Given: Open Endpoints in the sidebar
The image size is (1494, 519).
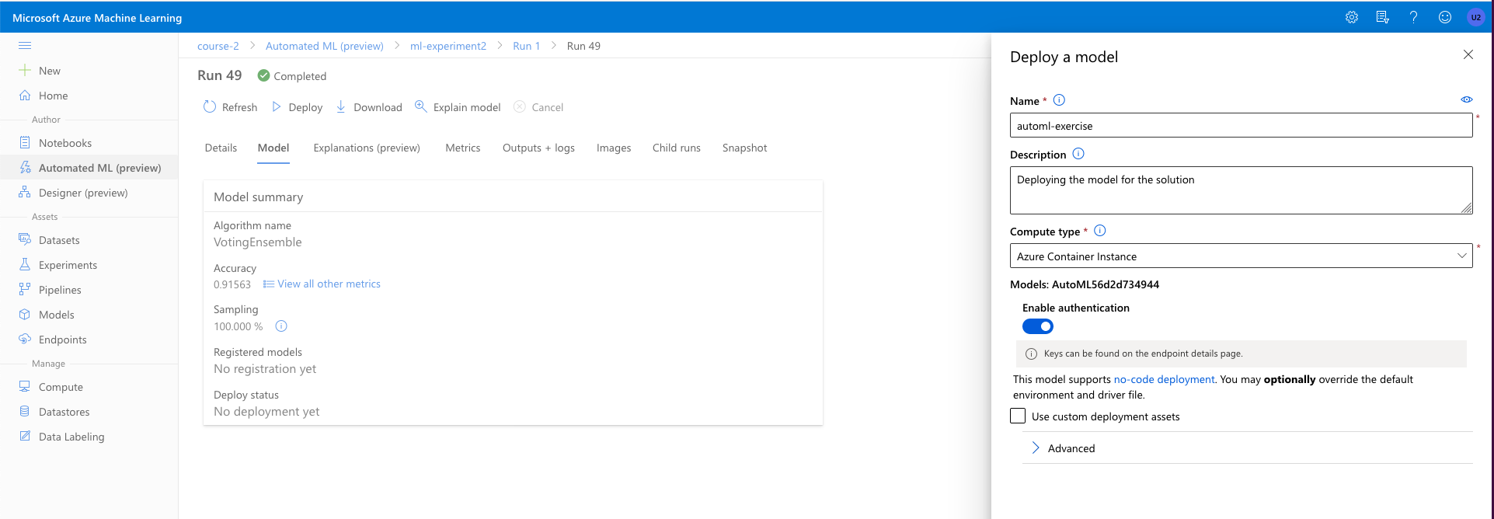Looking at the screenshot, I should click(x=62, y=340).
